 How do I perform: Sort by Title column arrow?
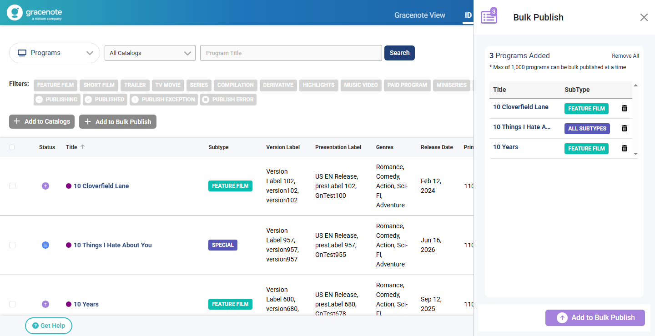(x=82, y=147)
